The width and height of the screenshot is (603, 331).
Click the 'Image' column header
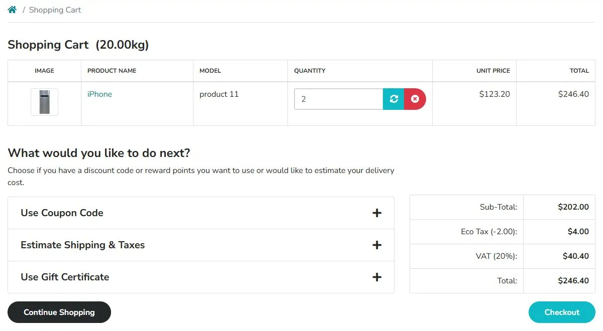[44, 71]
